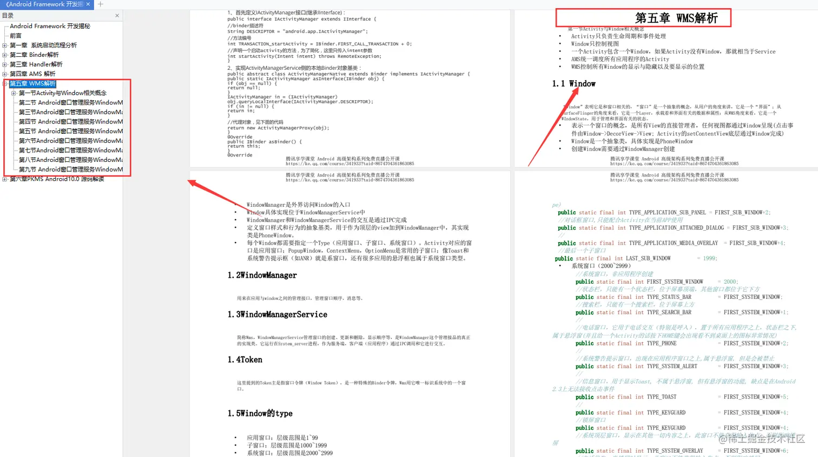818x457 pixels.
Task: Click the 1.5Window的type heading
Action: click(x=260, y=413)
